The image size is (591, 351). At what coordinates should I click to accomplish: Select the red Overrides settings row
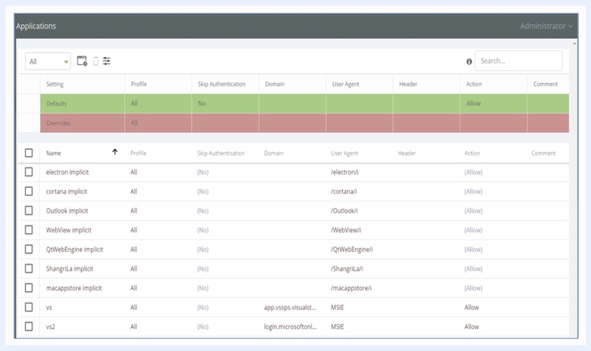[x=282, y=123]
